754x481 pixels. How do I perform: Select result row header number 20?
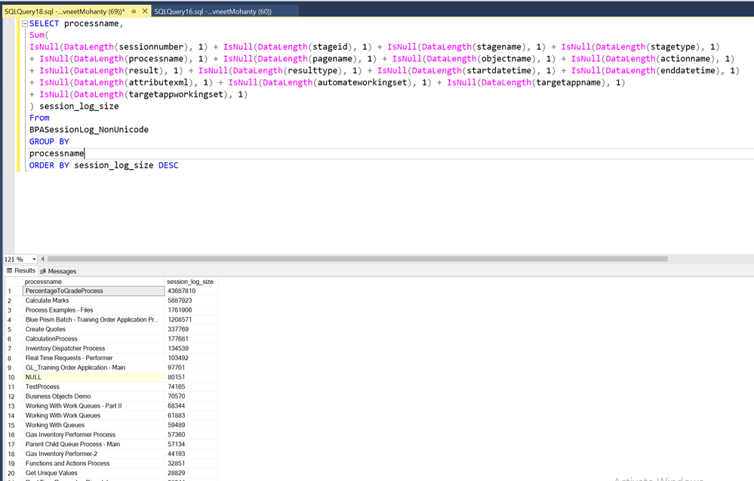click(13, 473)
